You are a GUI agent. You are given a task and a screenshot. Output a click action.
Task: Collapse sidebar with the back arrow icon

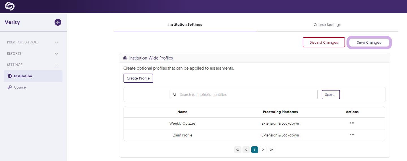[x=58, y=22]
